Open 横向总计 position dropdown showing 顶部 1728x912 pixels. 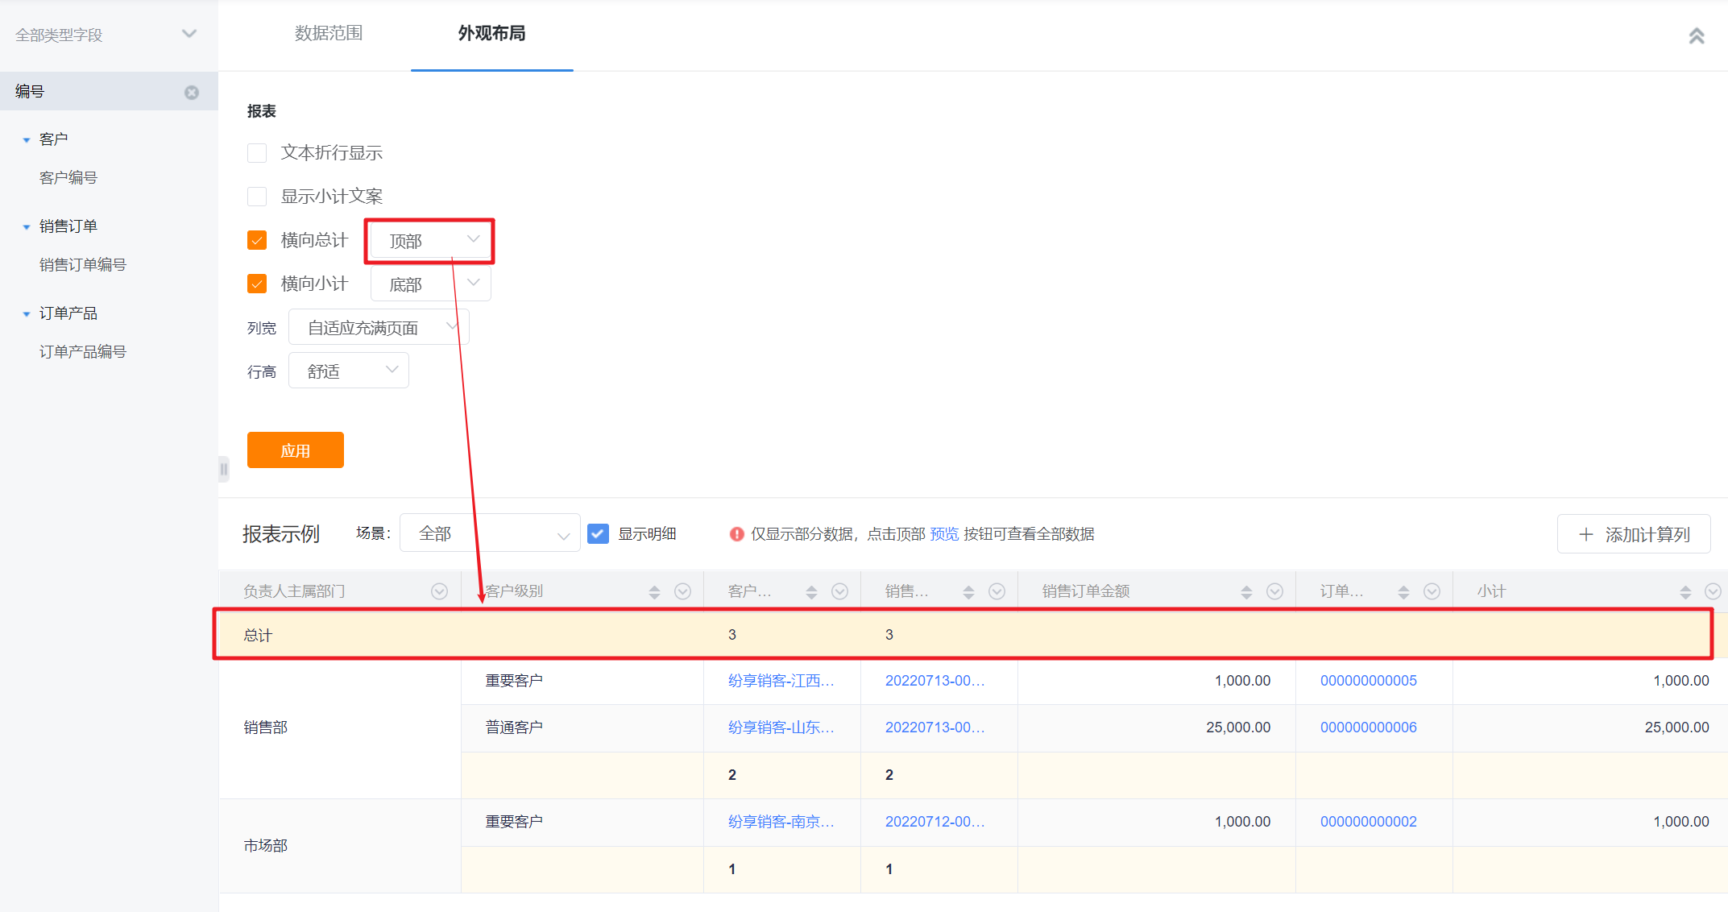[430, 241]
